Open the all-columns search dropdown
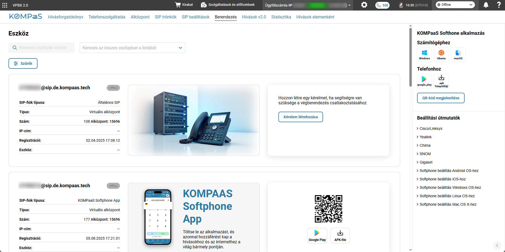The height and width of the screenshot is (252, 505). pyautogui.click(x=133, y=48)
